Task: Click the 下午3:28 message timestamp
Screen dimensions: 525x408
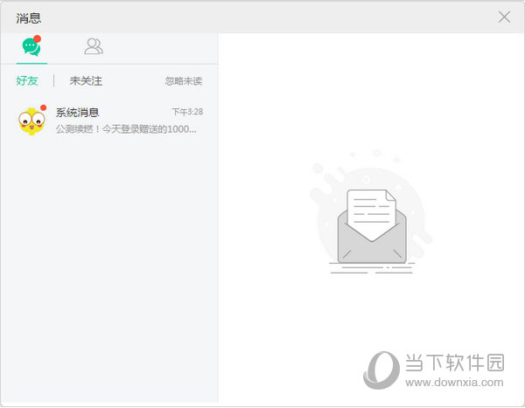Action: (187, 112)
